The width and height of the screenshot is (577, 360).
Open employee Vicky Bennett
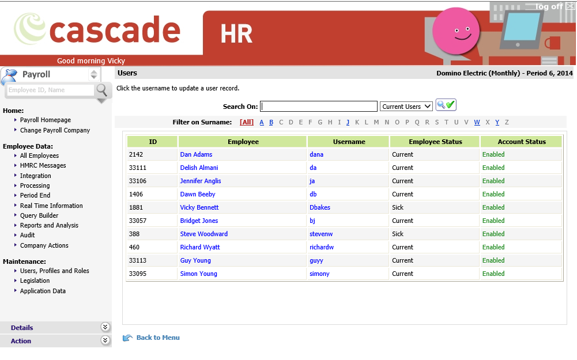click(199, 207)
